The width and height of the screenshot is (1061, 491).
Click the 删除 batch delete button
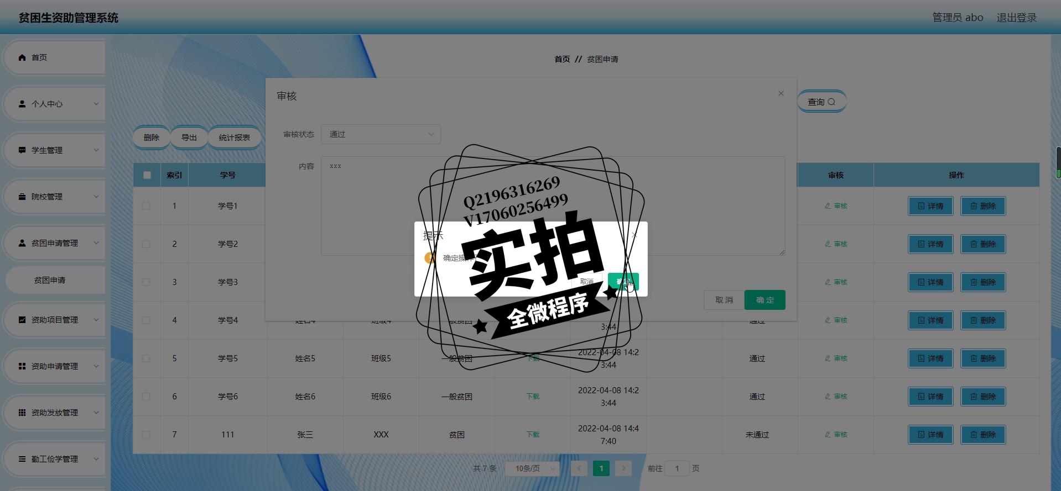click(151, 138)
